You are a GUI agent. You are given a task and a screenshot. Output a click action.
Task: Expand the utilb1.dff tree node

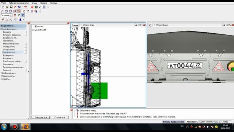(33, 30)
